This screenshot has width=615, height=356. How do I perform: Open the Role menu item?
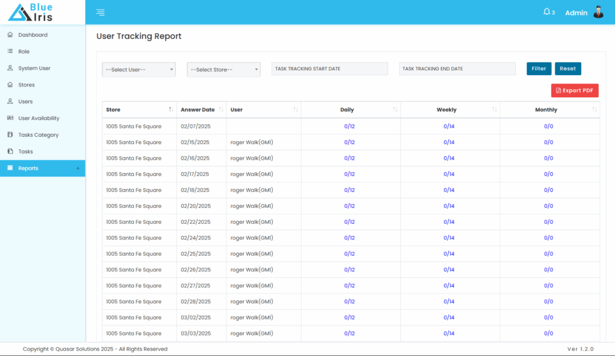(x=24, y=52)
